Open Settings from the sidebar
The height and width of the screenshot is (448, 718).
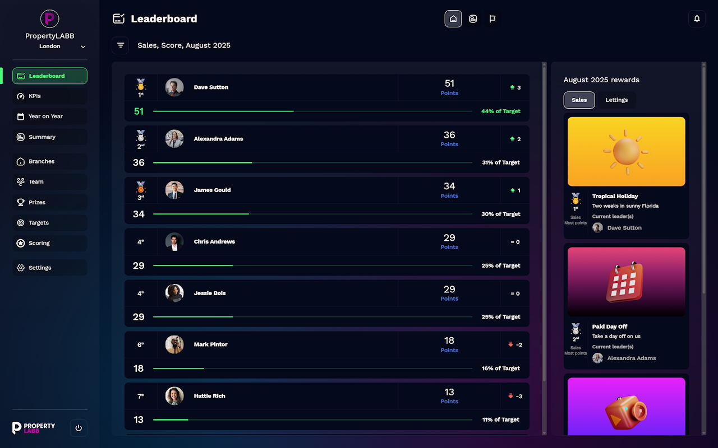pos(50,268)
